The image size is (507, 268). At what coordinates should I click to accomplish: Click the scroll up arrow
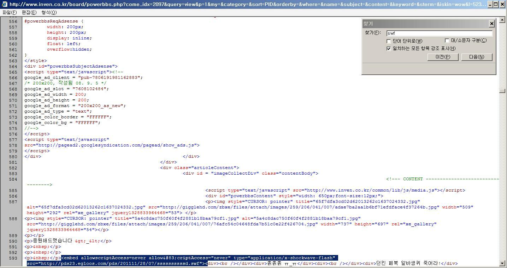coord(502,20)
